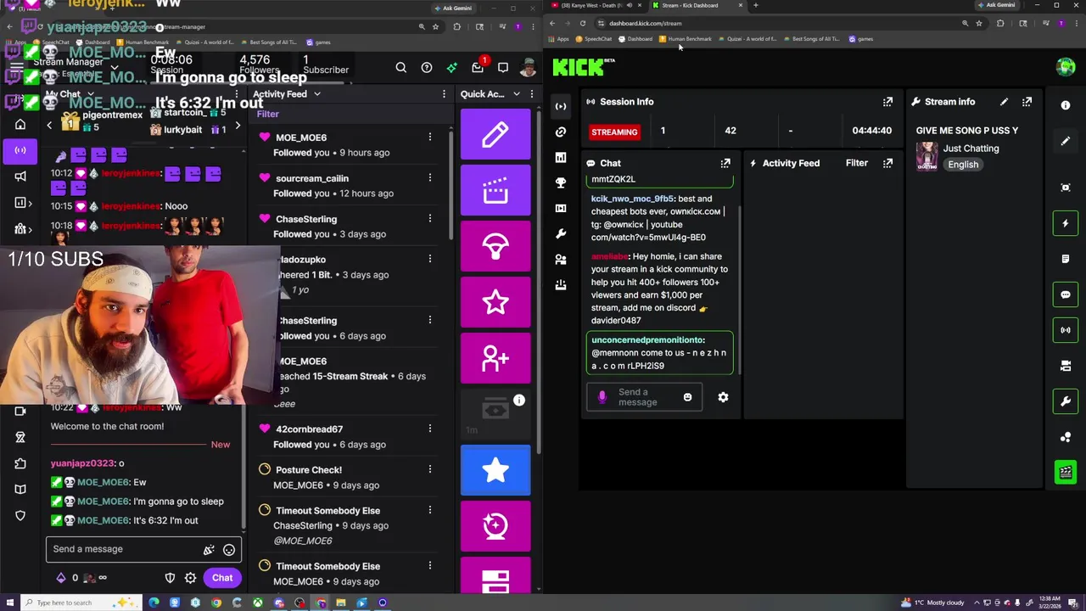Image resolution: width=1086 pixels, height=611 pixels.
Task: Click red STREAMING status badge in Kick
Action: 614,132
